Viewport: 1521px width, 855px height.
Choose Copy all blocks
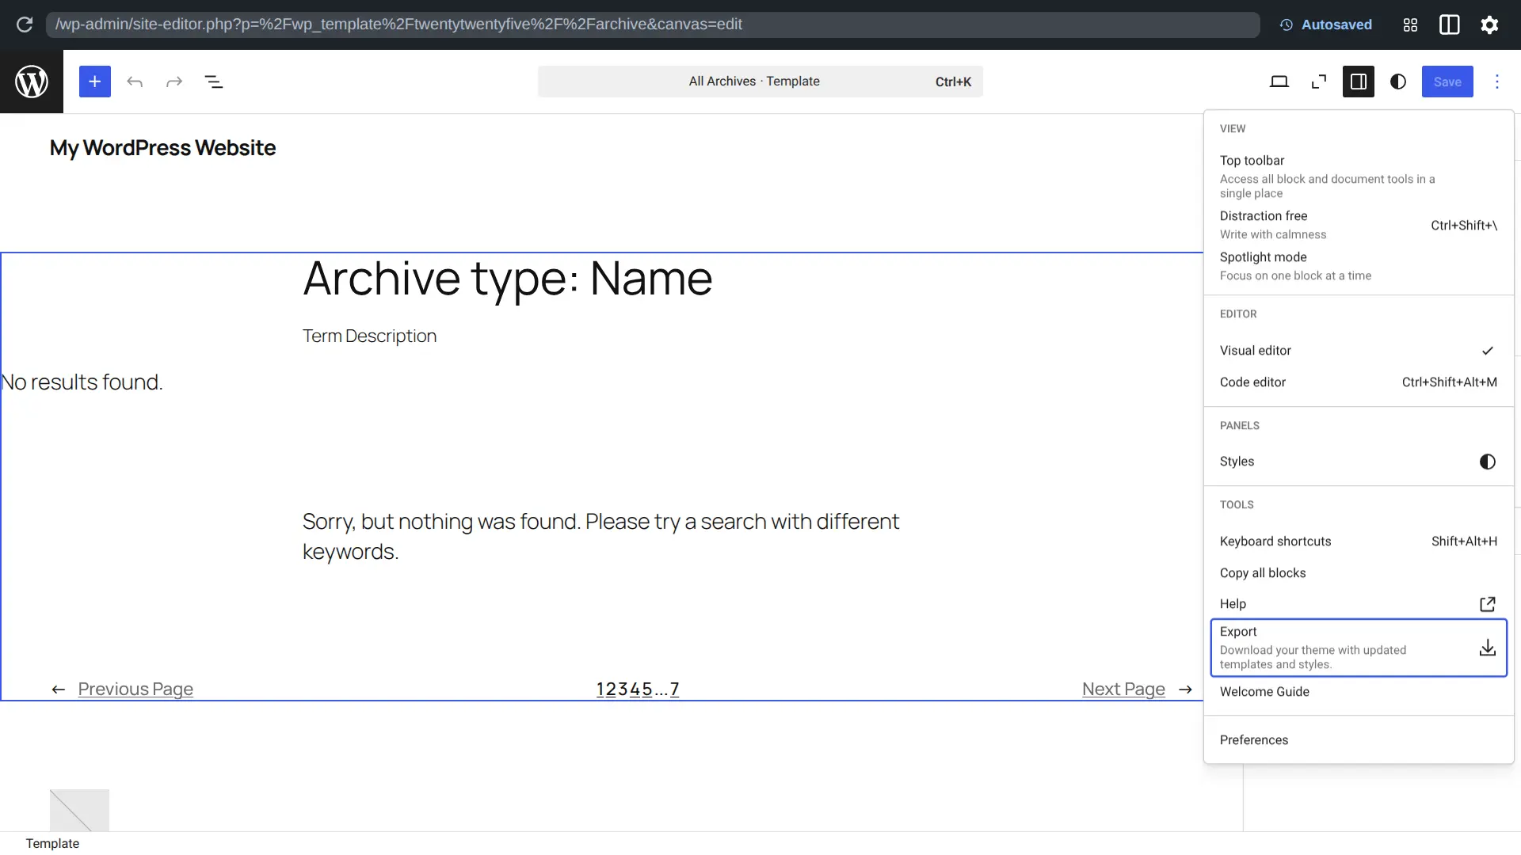1359,573
